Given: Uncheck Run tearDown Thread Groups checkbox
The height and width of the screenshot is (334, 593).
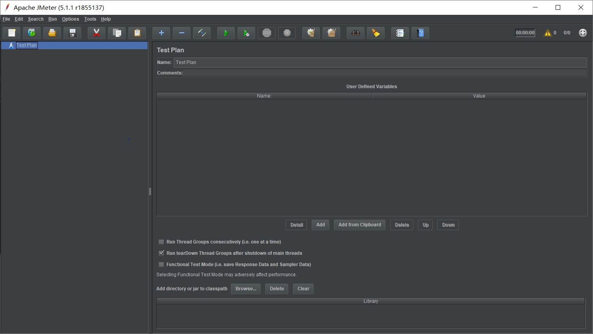Looking at the screenshot, I should point(161,253).
